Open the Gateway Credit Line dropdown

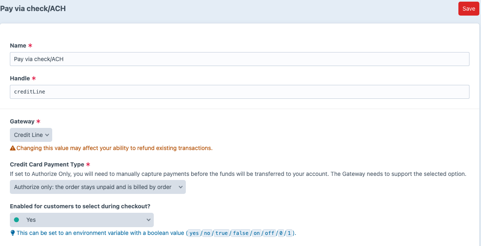pos(31,135)
